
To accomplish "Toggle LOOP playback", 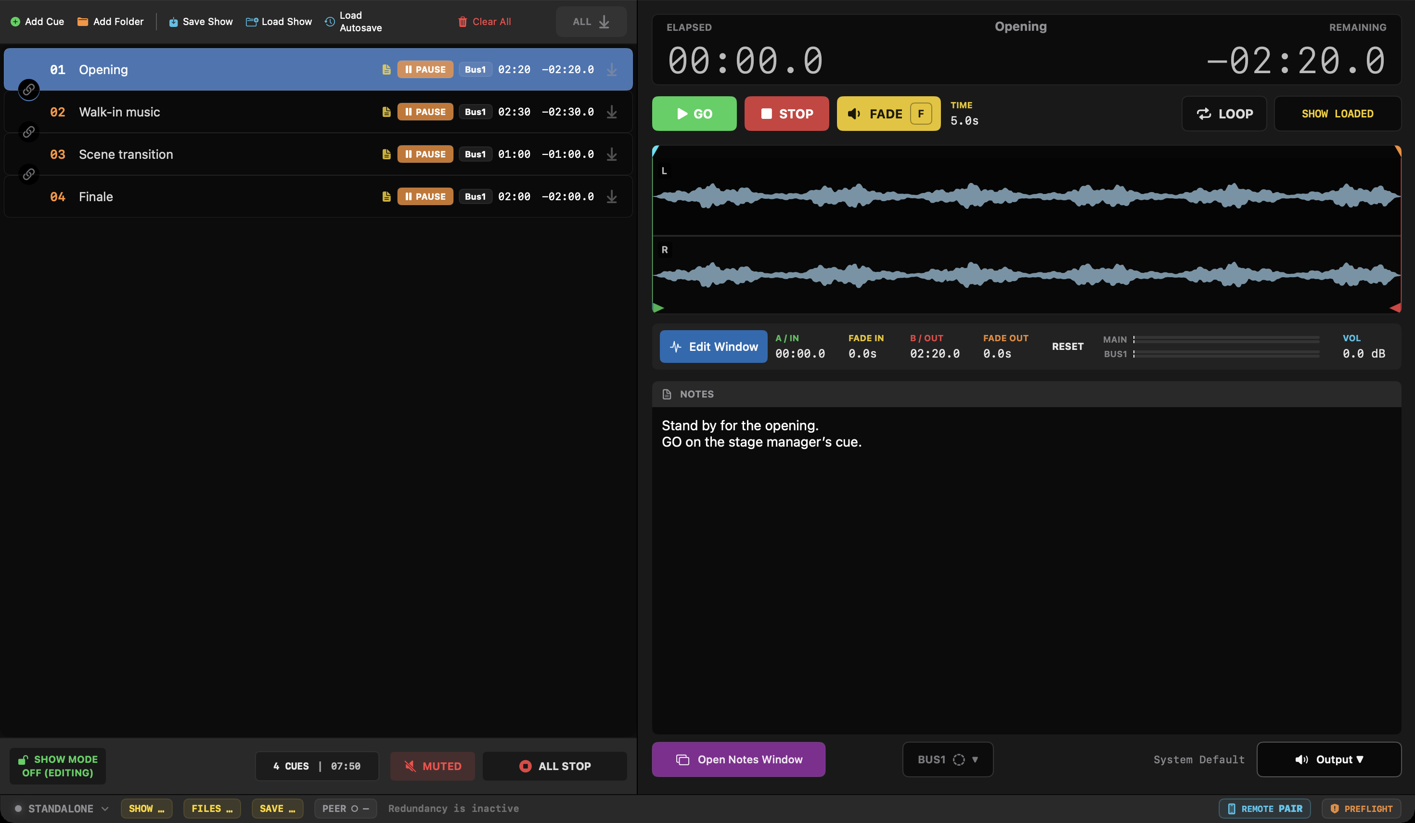I will (1224, 114).
